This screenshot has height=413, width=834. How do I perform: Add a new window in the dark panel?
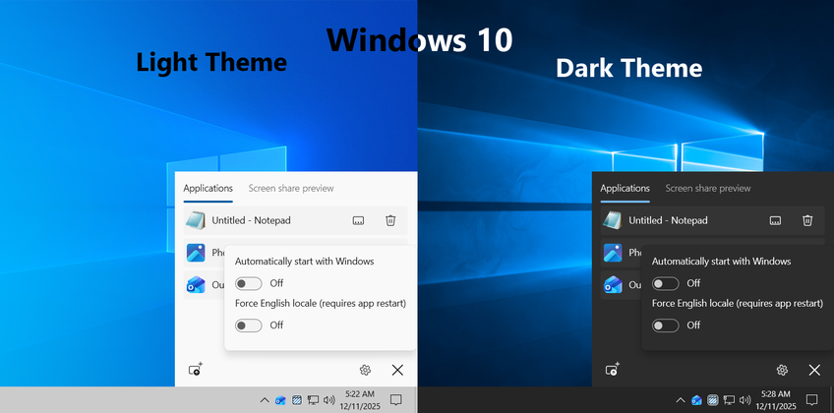(x=613, y=370)
